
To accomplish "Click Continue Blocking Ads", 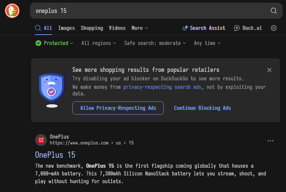I will click(x=202, y=108).
